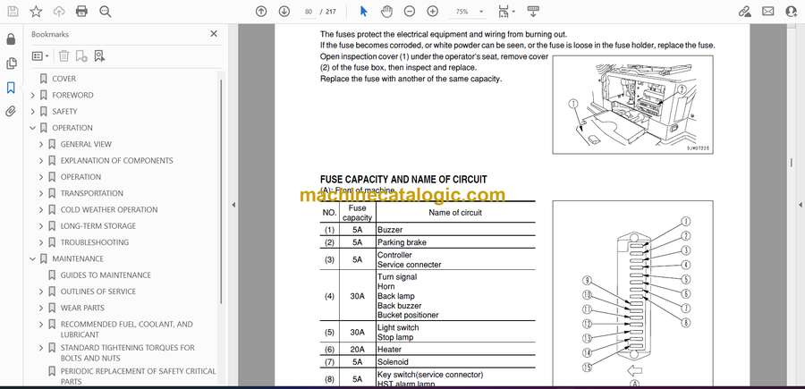The height and width of the screenshot is (389, 805).
Task: Expand COLD WEATHER OPERATION bookmark
Action: pos(41,210)
